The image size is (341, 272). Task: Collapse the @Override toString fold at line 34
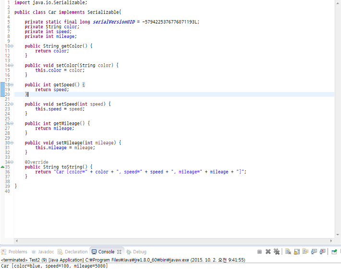pyautogui.click(x=12, y=162)
